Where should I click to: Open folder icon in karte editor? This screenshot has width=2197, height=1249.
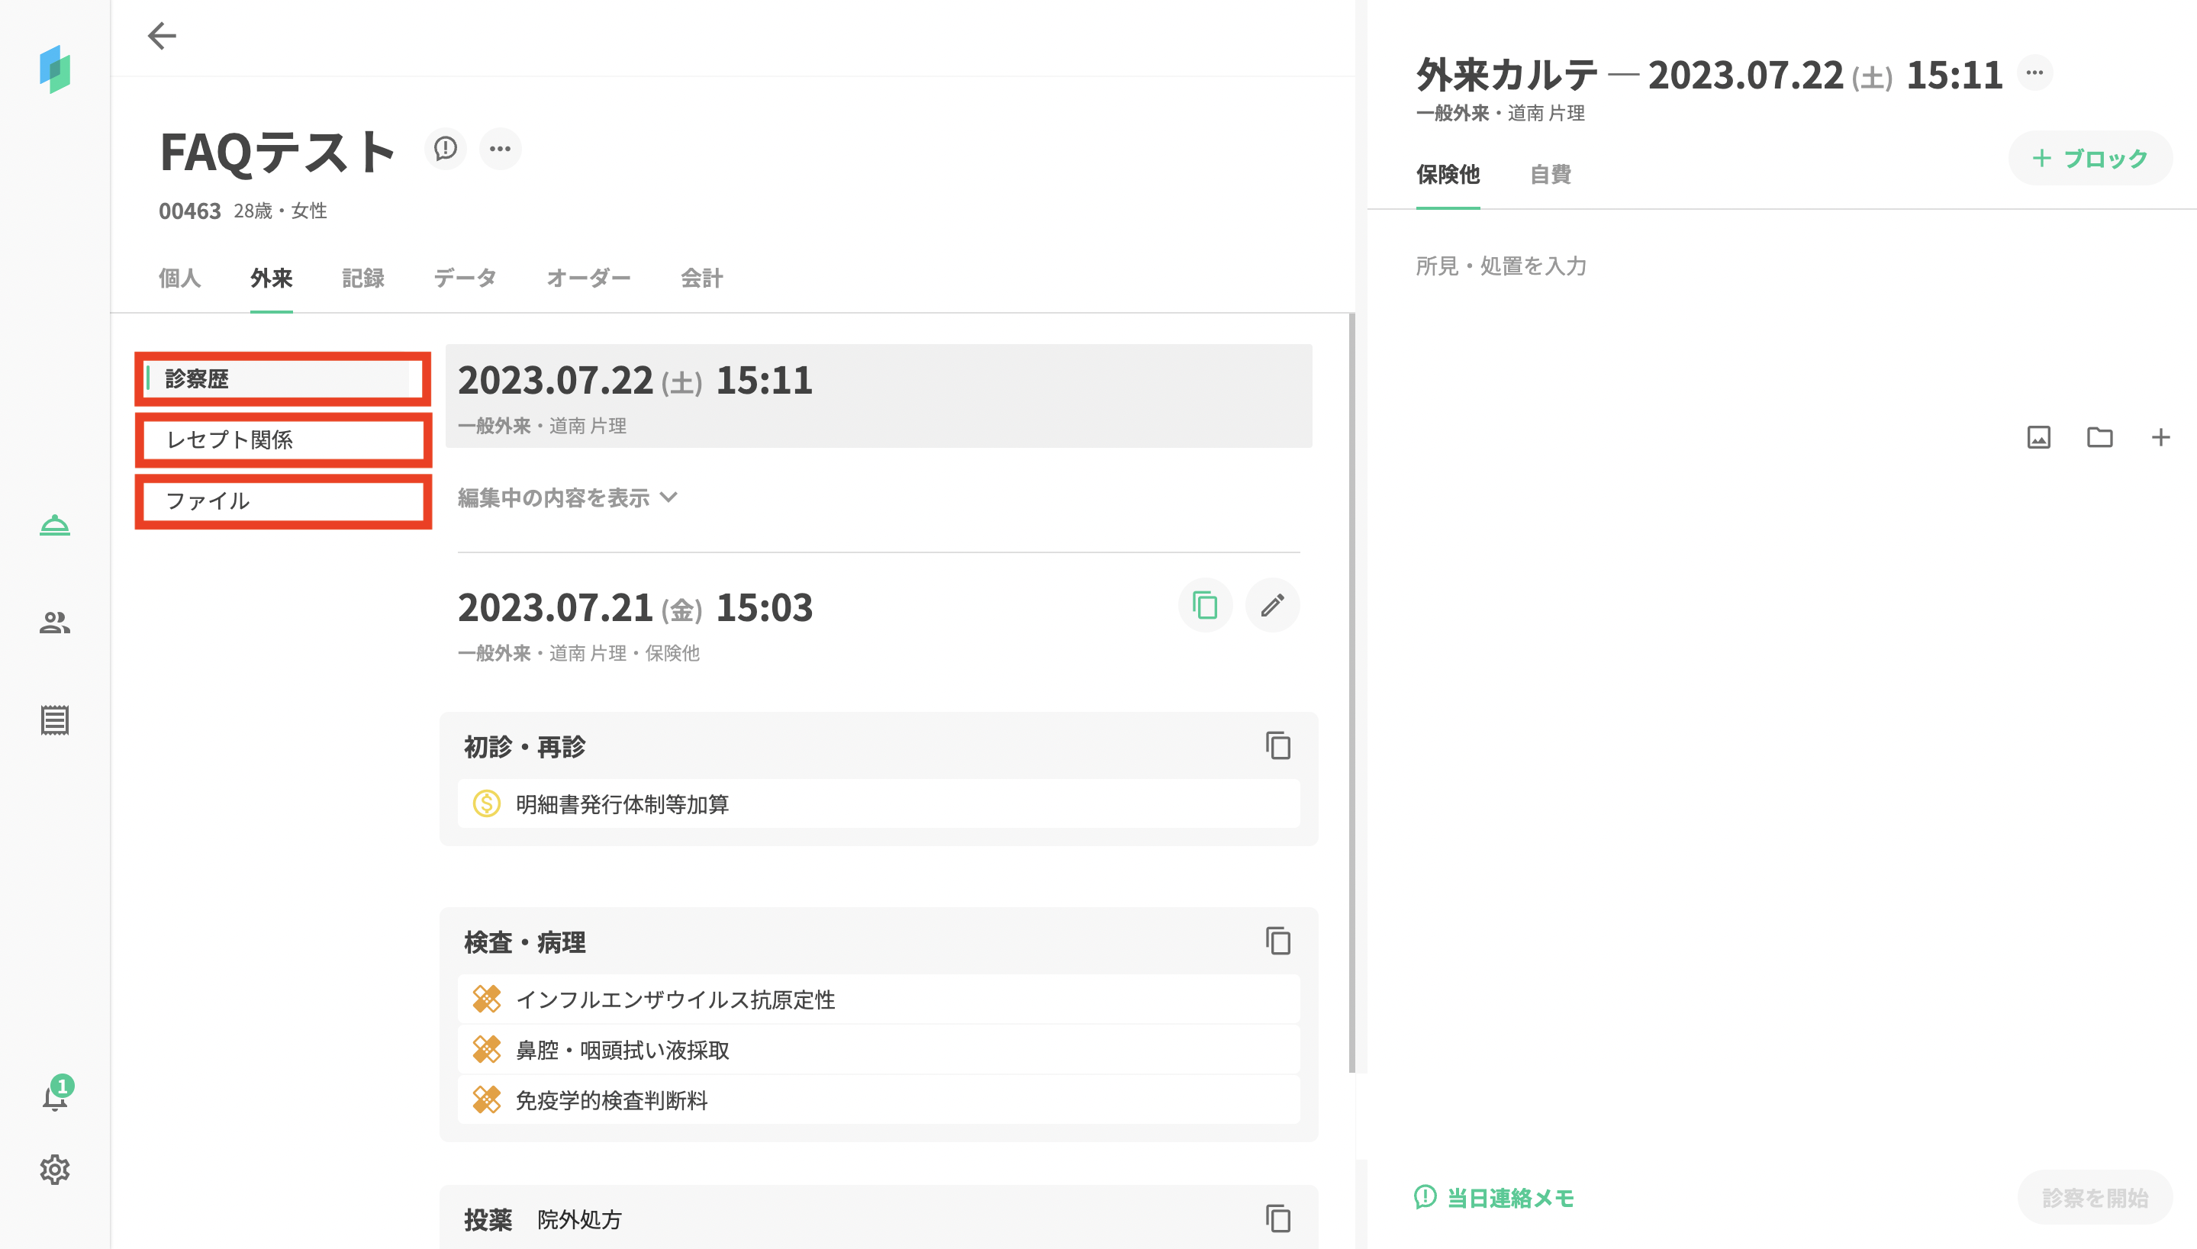point(2099,437)
